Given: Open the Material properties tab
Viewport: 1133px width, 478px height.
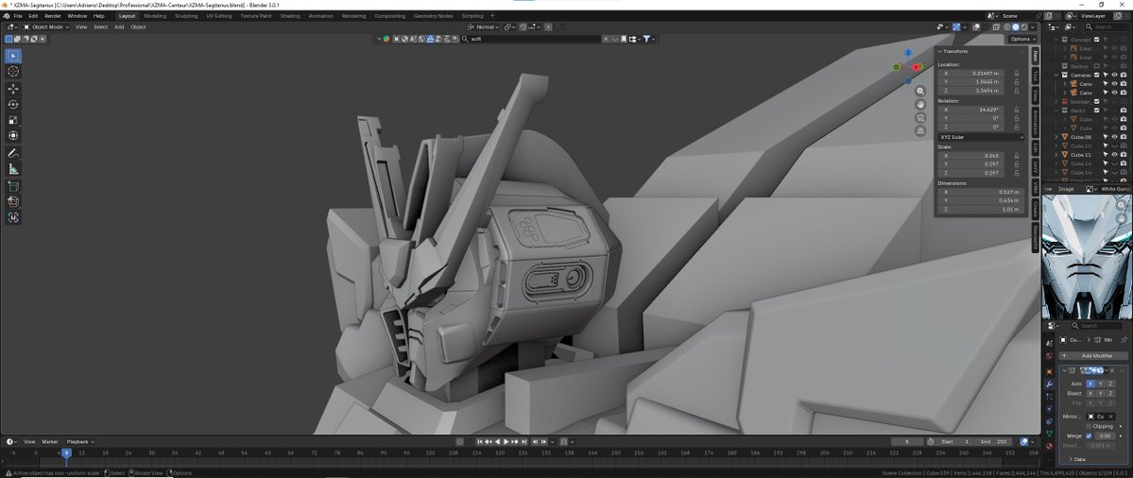Looking at the screenshot, I should pos(1049,446).
